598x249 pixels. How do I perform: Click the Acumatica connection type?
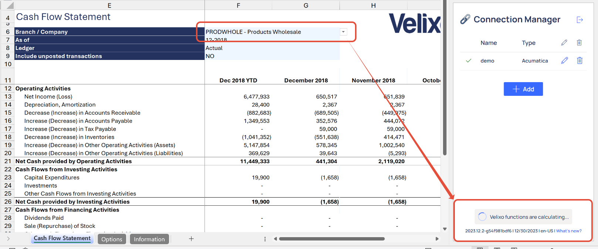pyautogui.click(x=535, y=61)
